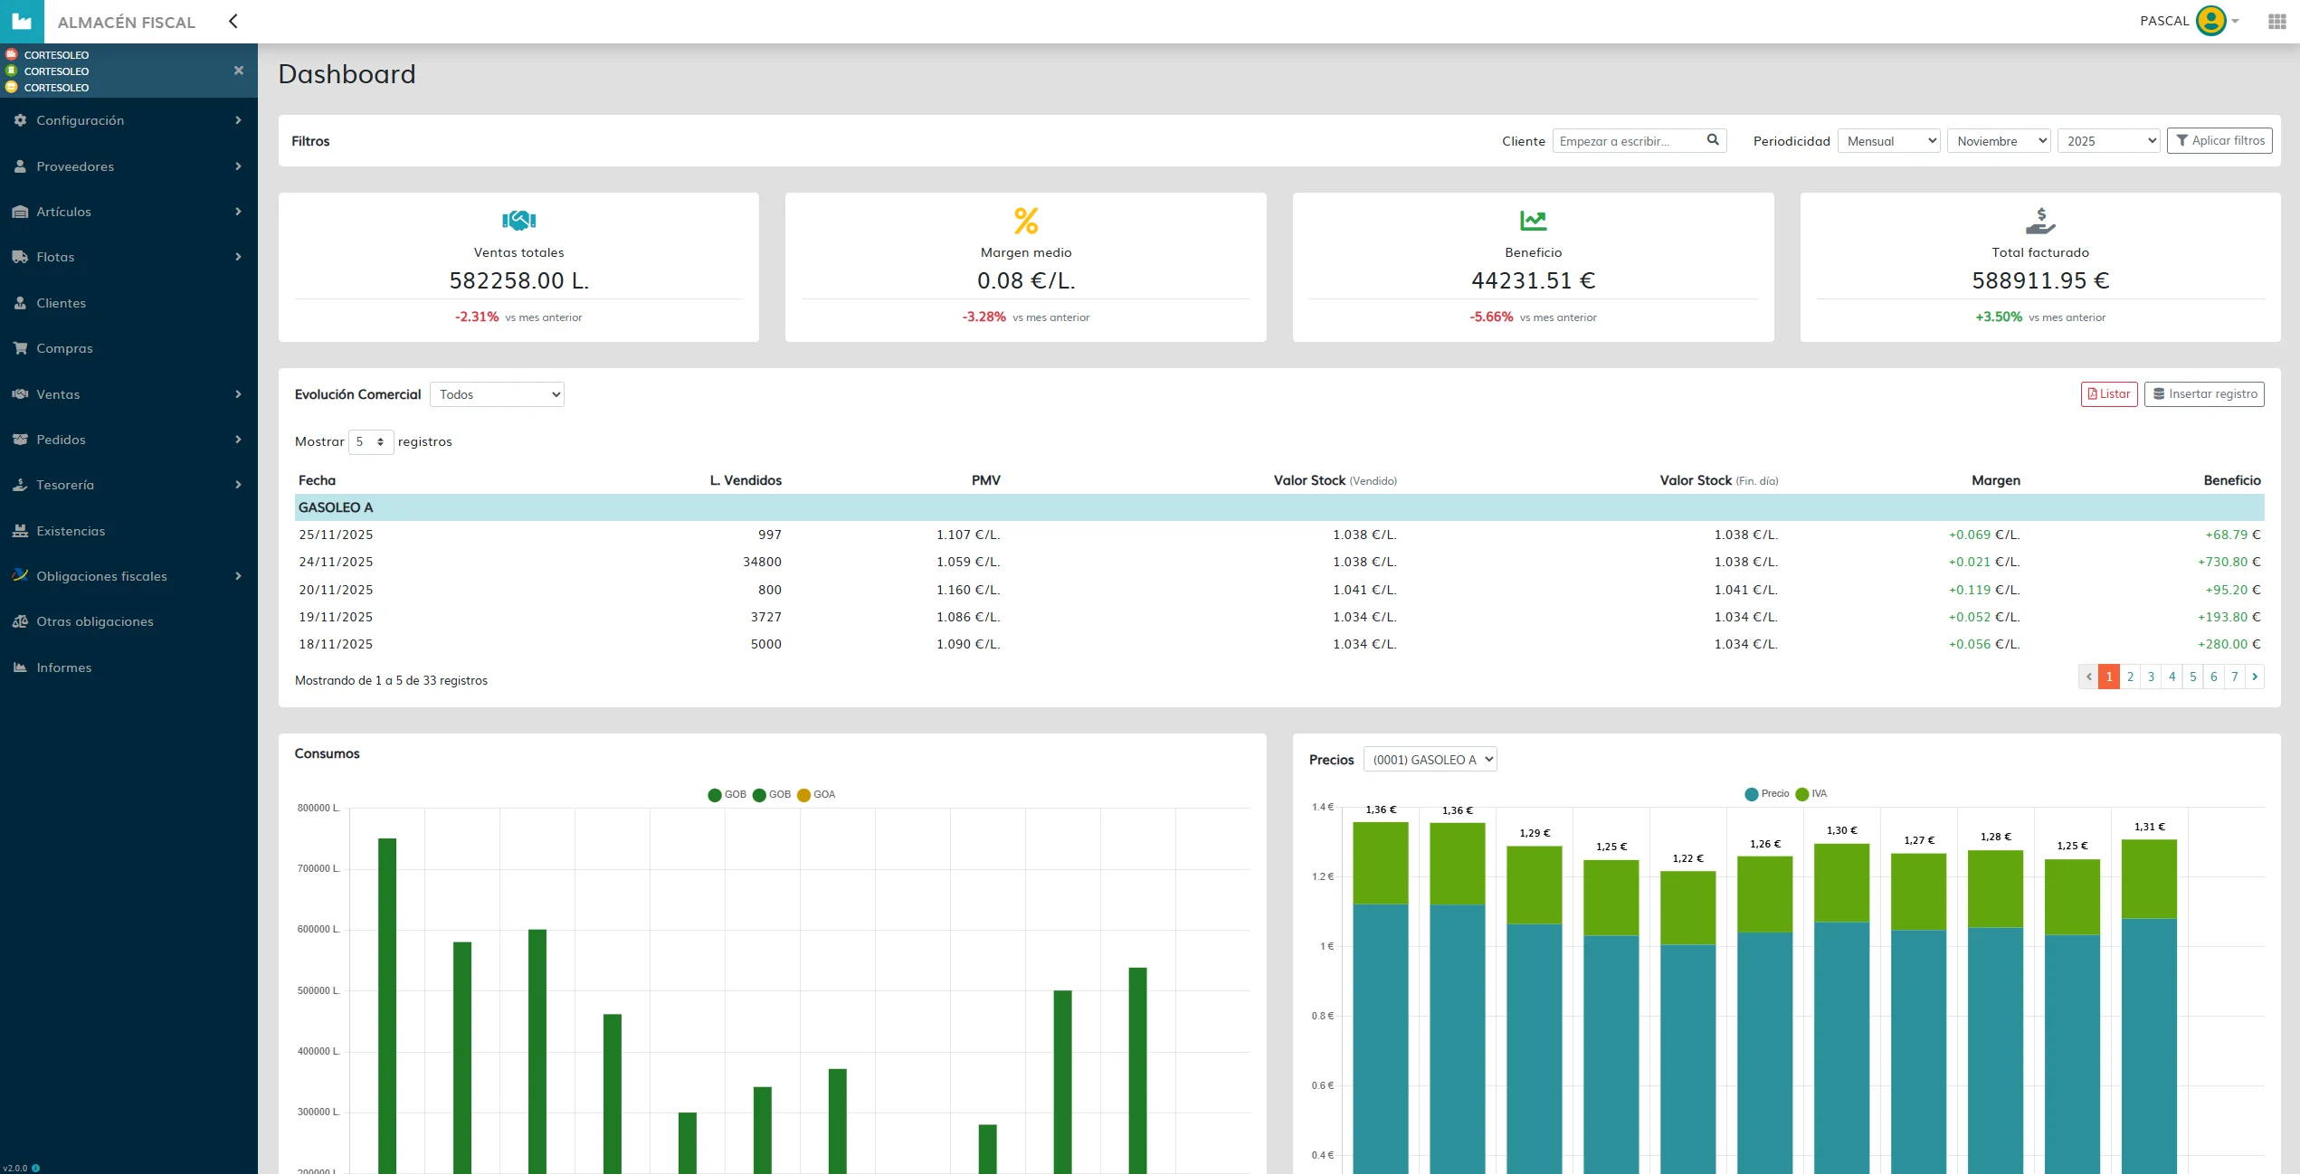The height and width of the screenshot is (1174, 2300).
Task: Toggle the IVA legend color swatch
Action: point(1801,794)
